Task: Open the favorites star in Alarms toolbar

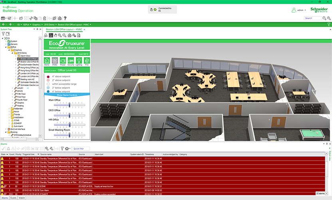Action: [x=67, y=149]
